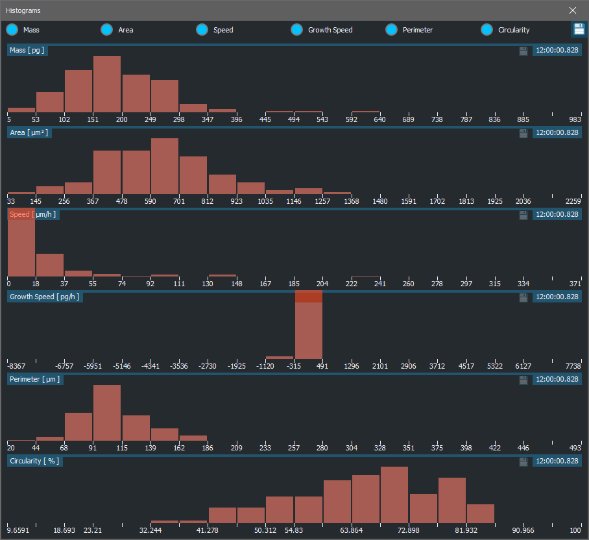Viewport: 589px width, 540px height.
Task: Save the Mass histogram with disk icon
Action: click(x=523, y=51)
